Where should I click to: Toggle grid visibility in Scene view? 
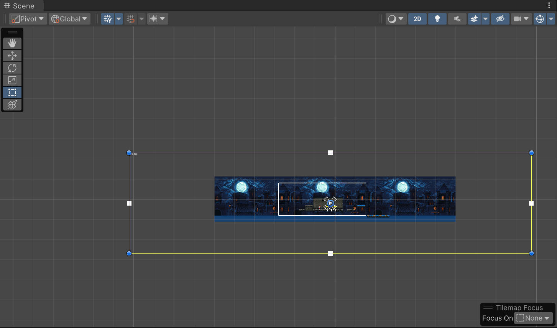108,19
